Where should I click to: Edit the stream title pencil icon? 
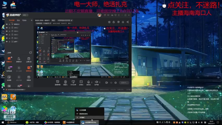pyautogui.click(x=72, y=20)
